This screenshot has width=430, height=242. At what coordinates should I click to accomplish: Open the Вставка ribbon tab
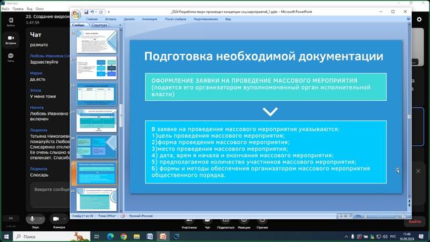(110, 19)
